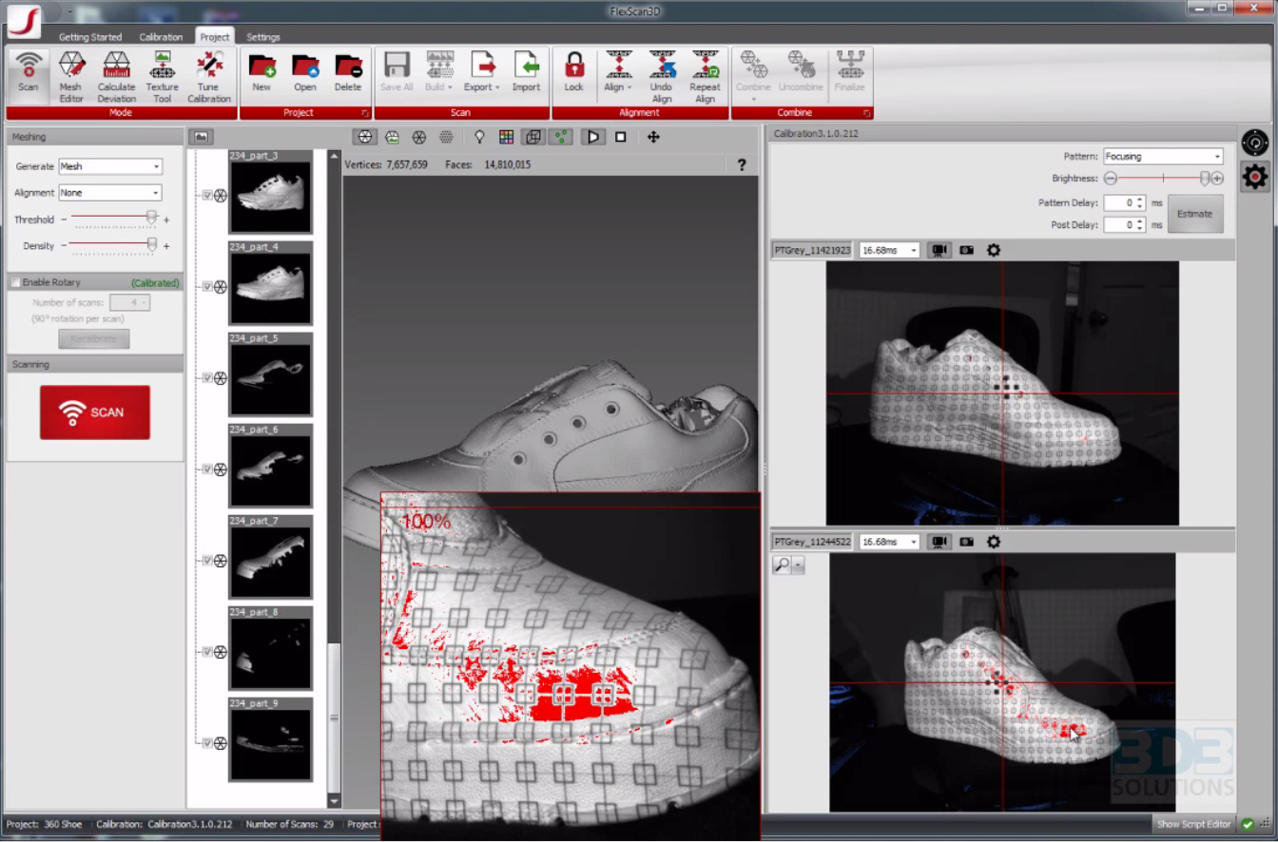1278x842 pixels.
Task: Lock the scan alignment
Action: pyautogui.click(x=573, y=72)
